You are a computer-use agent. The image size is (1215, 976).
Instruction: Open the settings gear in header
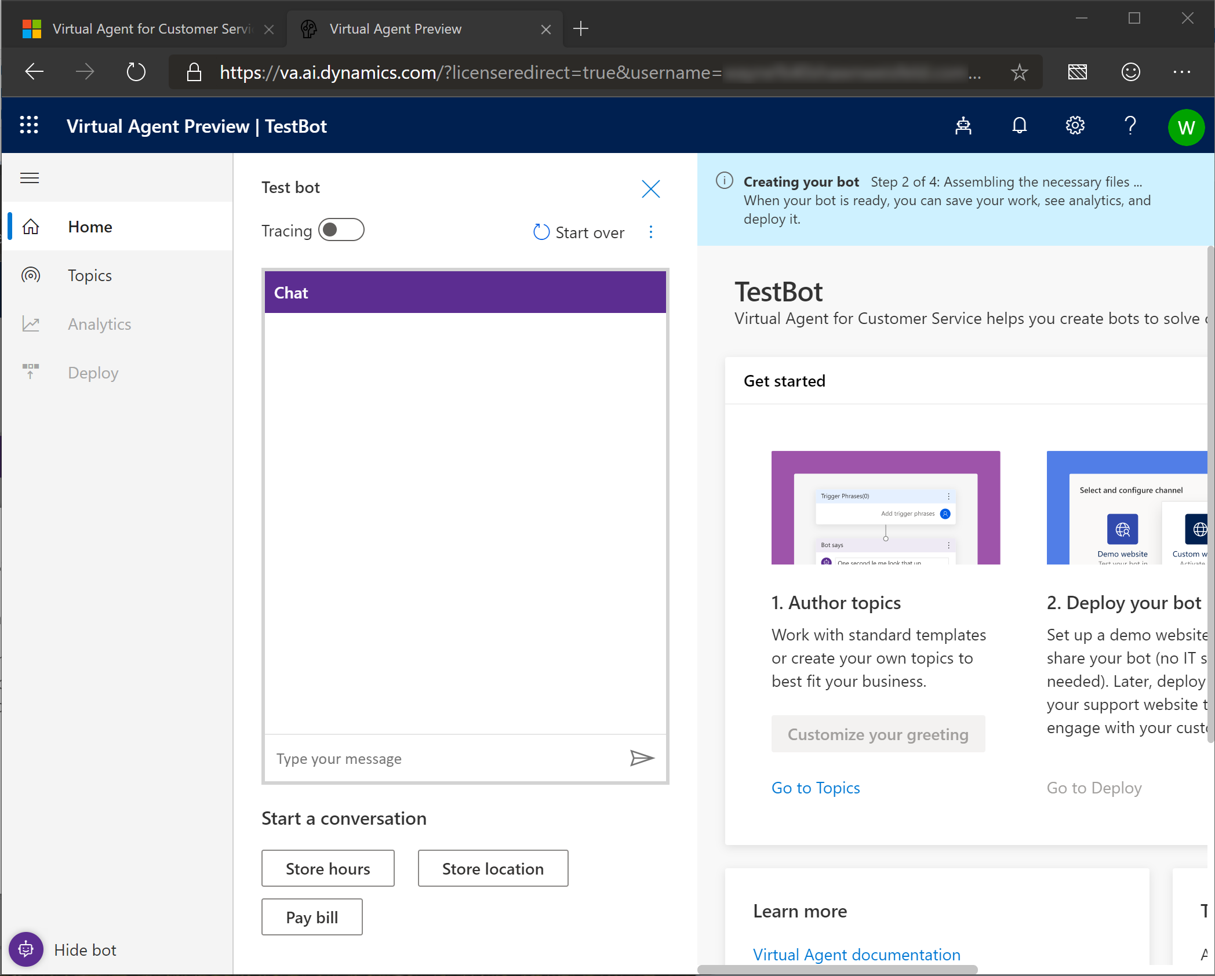(x=1075, y=126)
